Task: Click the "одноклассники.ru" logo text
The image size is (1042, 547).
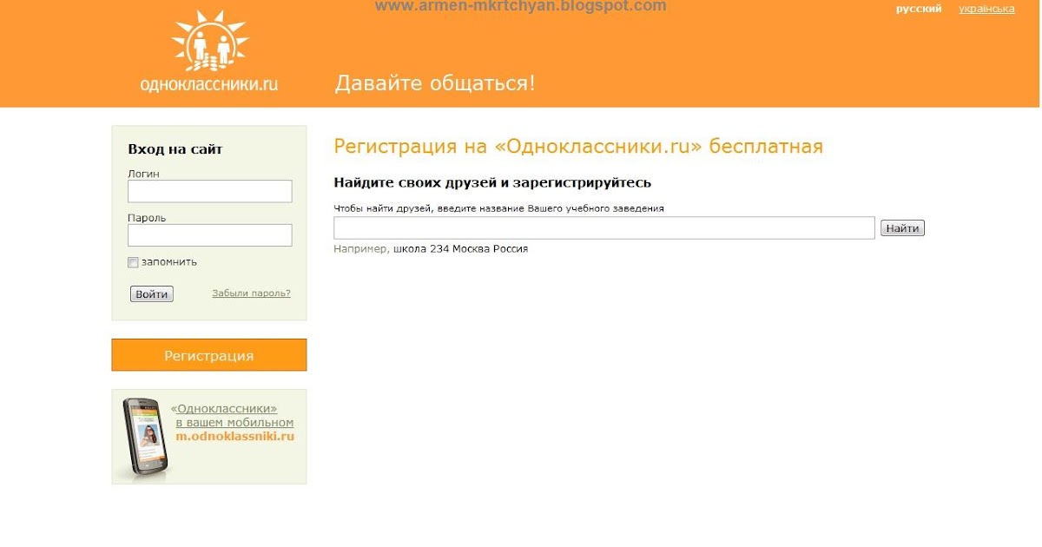Action: [208, 83]
